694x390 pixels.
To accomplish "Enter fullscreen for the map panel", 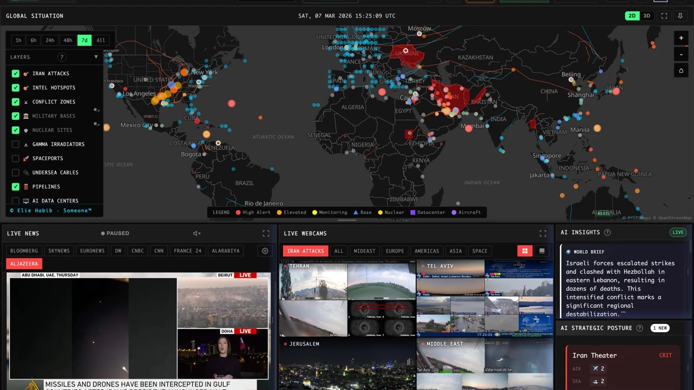I will (664, 16).
